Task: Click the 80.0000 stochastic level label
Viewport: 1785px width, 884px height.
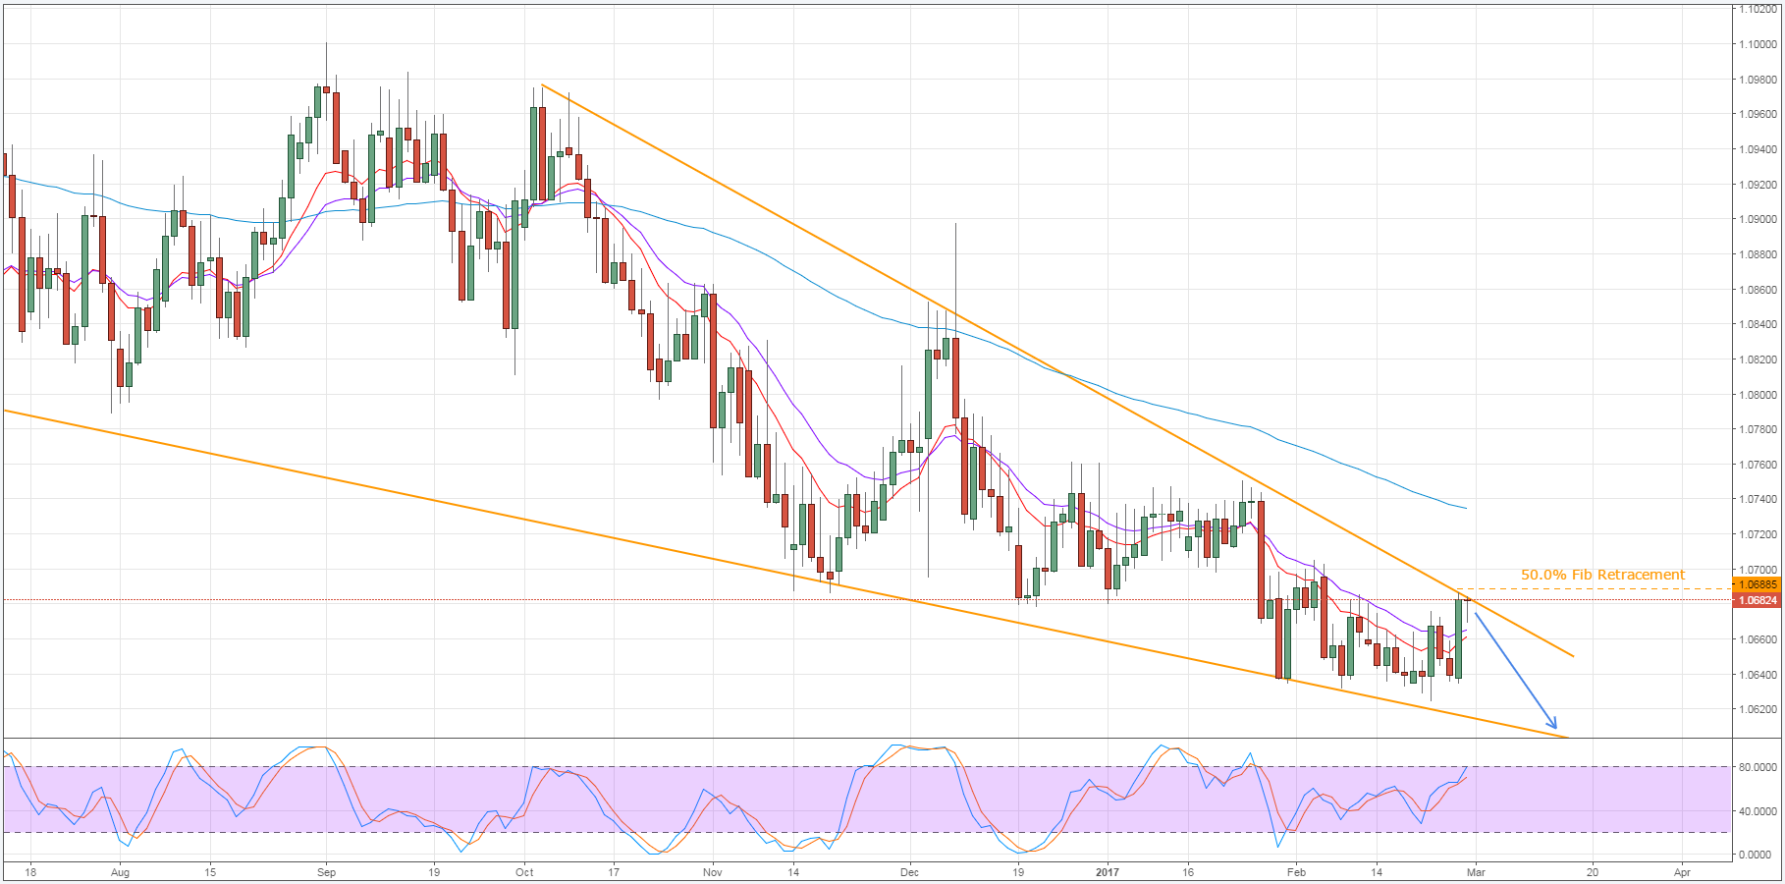Action: coord(1758,767)
